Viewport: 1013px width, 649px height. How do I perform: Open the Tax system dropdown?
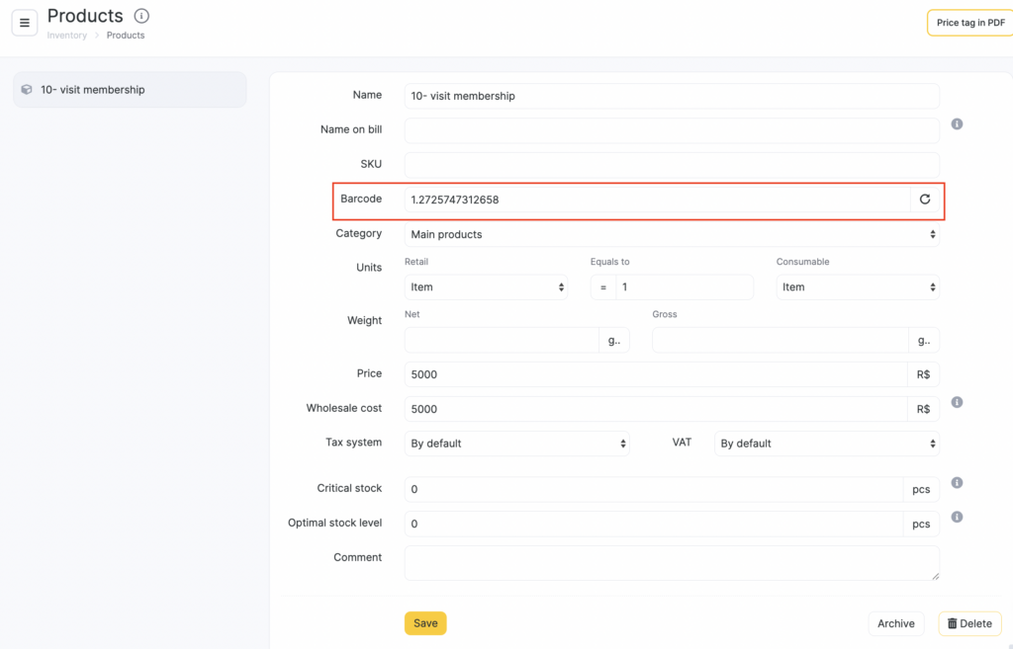(x=516, y=444)
